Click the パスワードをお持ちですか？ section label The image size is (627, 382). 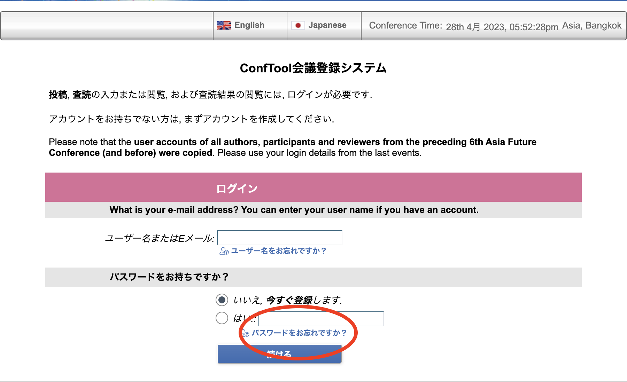[169, 277]
